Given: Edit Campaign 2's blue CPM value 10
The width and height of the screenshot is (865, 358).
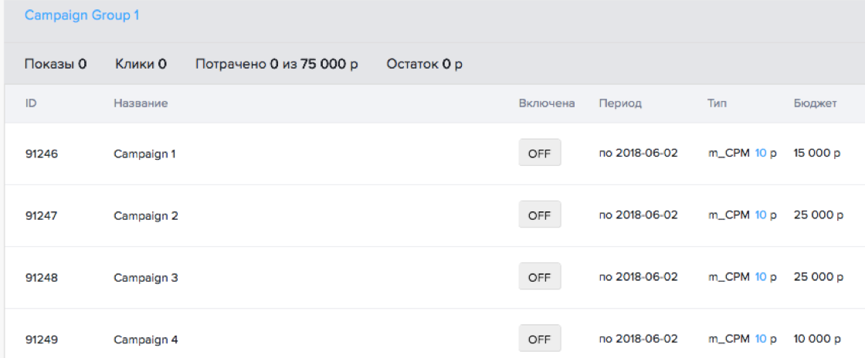Looking at the screenshot, I should coord(761,215).
